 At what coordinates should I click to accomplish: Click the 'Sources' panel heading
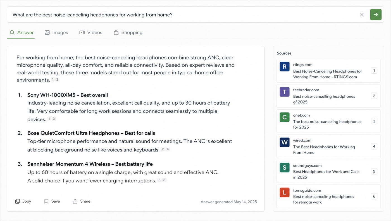click(284, 53)
